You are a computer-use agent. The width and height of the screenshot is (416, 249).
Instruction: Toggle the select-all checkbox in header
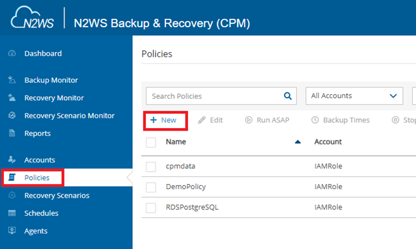(x=151, y=142)
